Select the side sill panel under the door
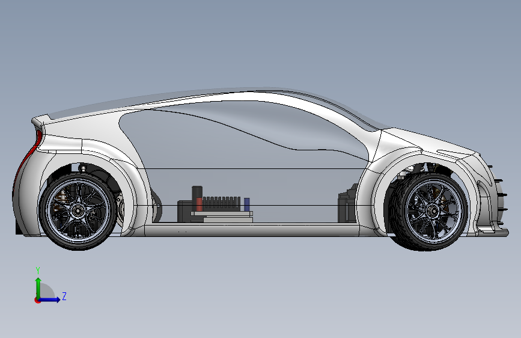This screenshot has height=338, width=521. pyautogui.click(x=252, y=230)
